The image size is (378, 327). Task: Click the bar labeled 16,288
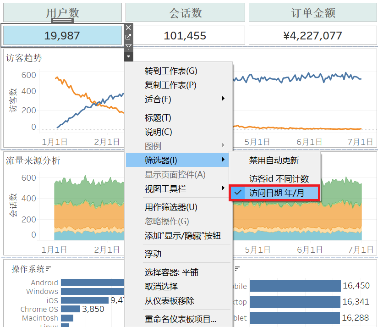coord(295,318)
